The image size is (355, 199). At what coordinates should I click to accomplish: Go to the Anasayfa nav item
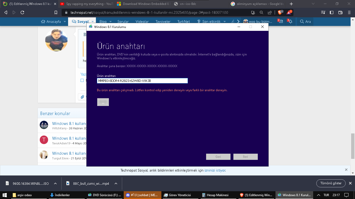click(x=51, y=22)
